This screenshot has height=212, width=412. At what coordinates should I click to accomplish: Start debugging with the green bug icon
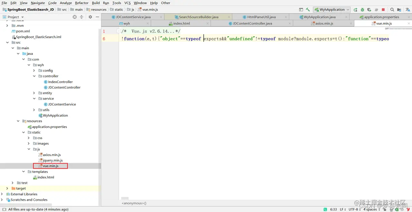362,10
